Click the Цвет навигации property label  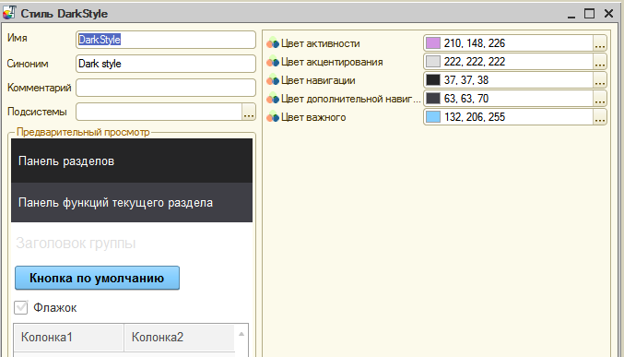coord(318,80)
